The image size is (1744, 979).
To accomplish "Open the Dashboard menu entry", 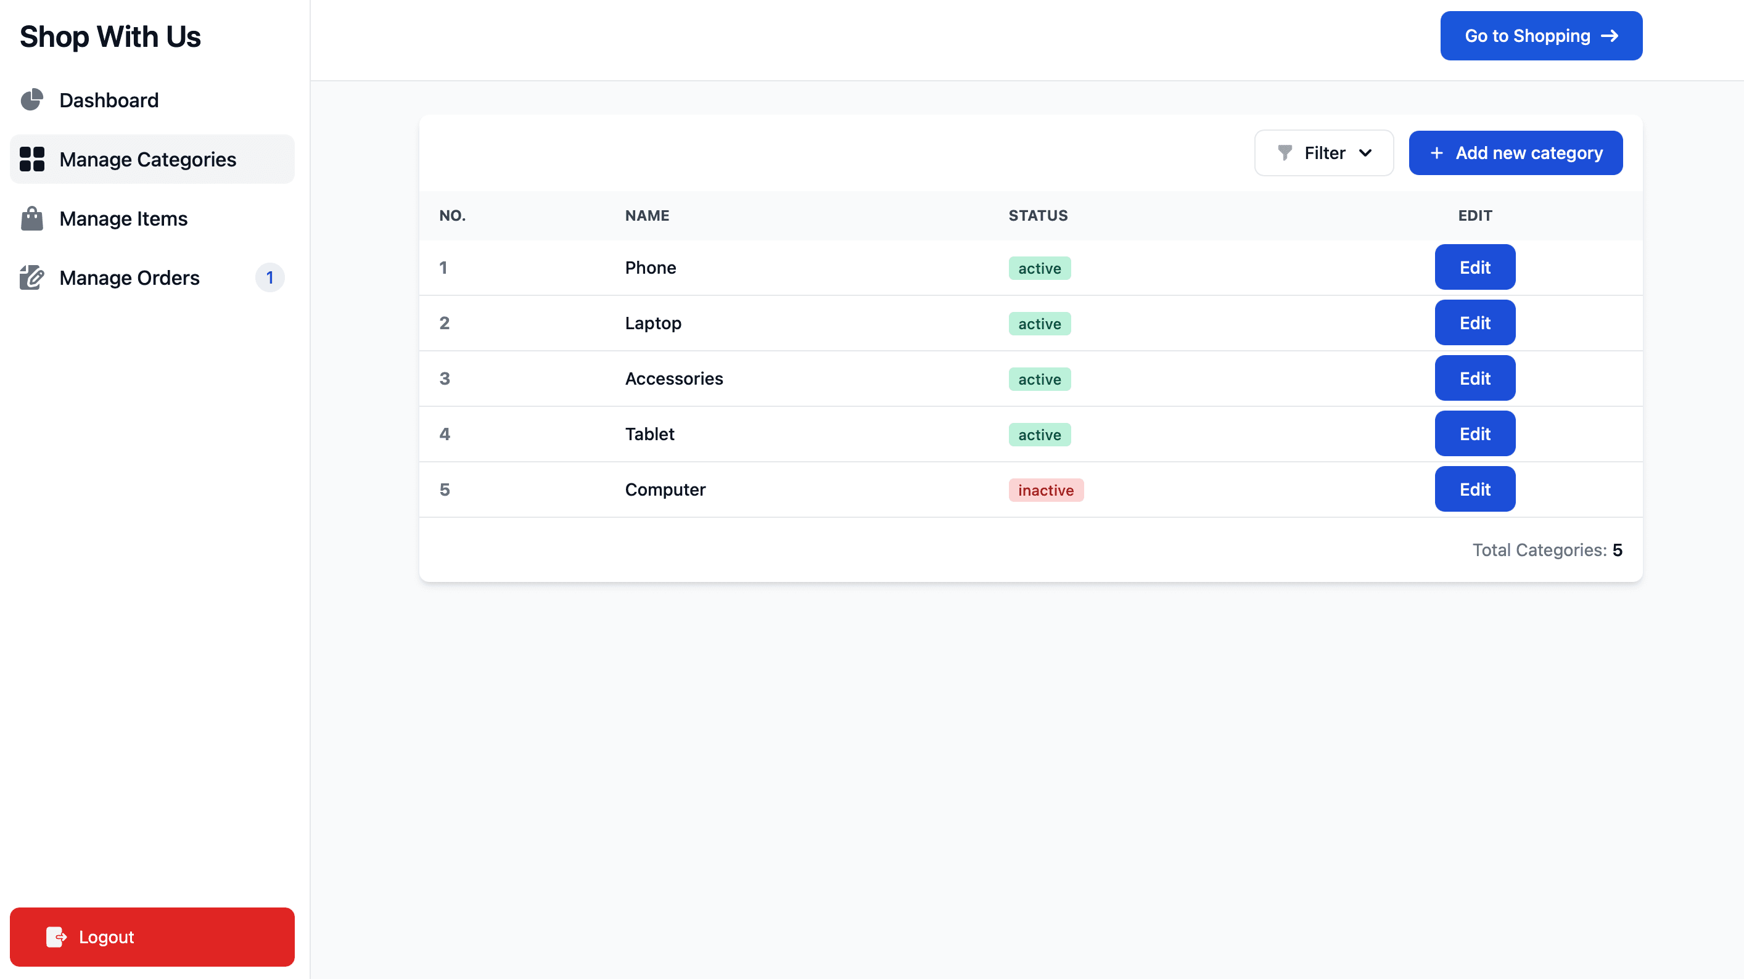I will point(109,100).
